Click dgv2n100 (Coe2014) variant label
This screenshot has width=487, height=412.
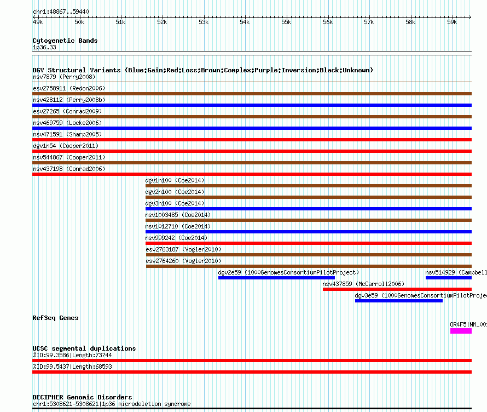tap(175, 192)
